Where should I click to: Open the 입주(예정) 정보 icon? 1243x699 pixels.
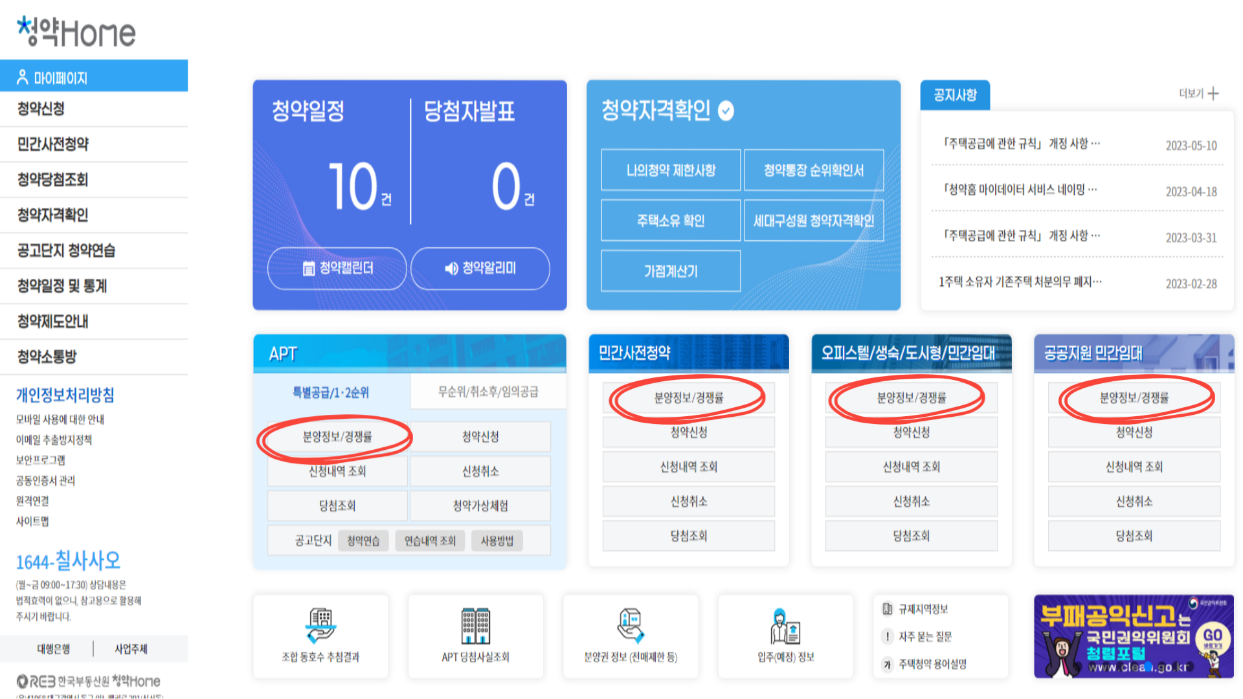click(x=785, y=625)
